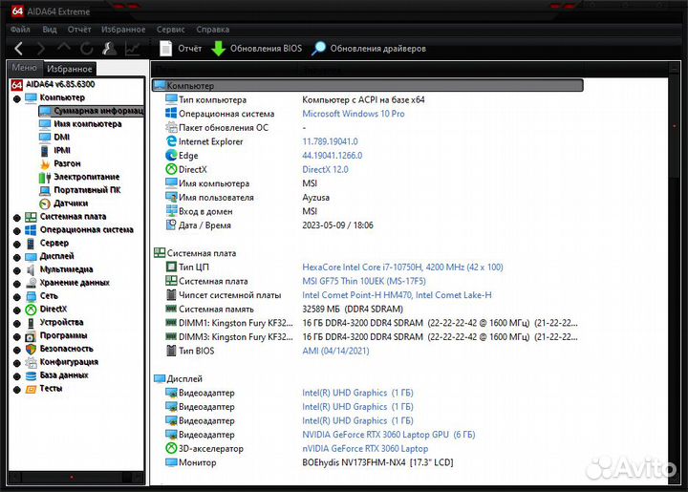Open the Файл menu
Screen dimensions: 688x492
(x=20, y=30)
